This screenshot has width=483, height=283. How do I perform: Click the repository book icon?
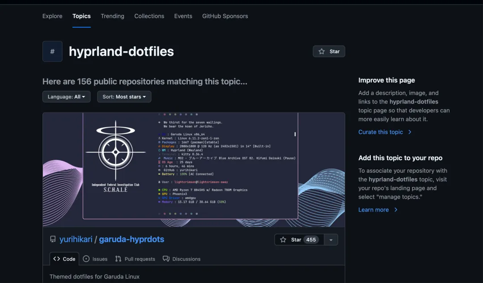pos(53,239)
